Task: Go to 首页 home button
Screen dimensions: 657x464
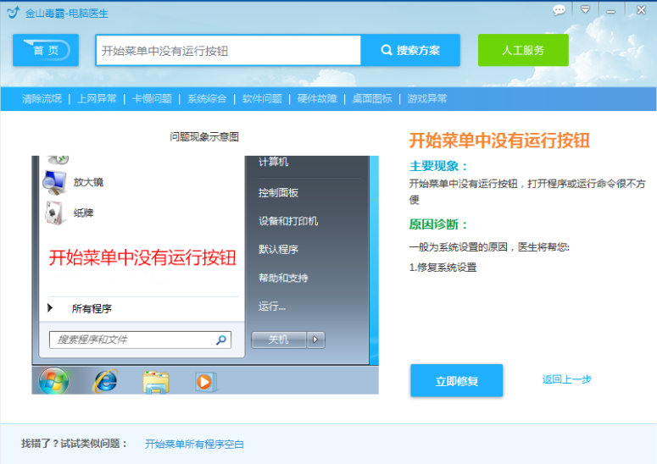Action: point(46,50)
